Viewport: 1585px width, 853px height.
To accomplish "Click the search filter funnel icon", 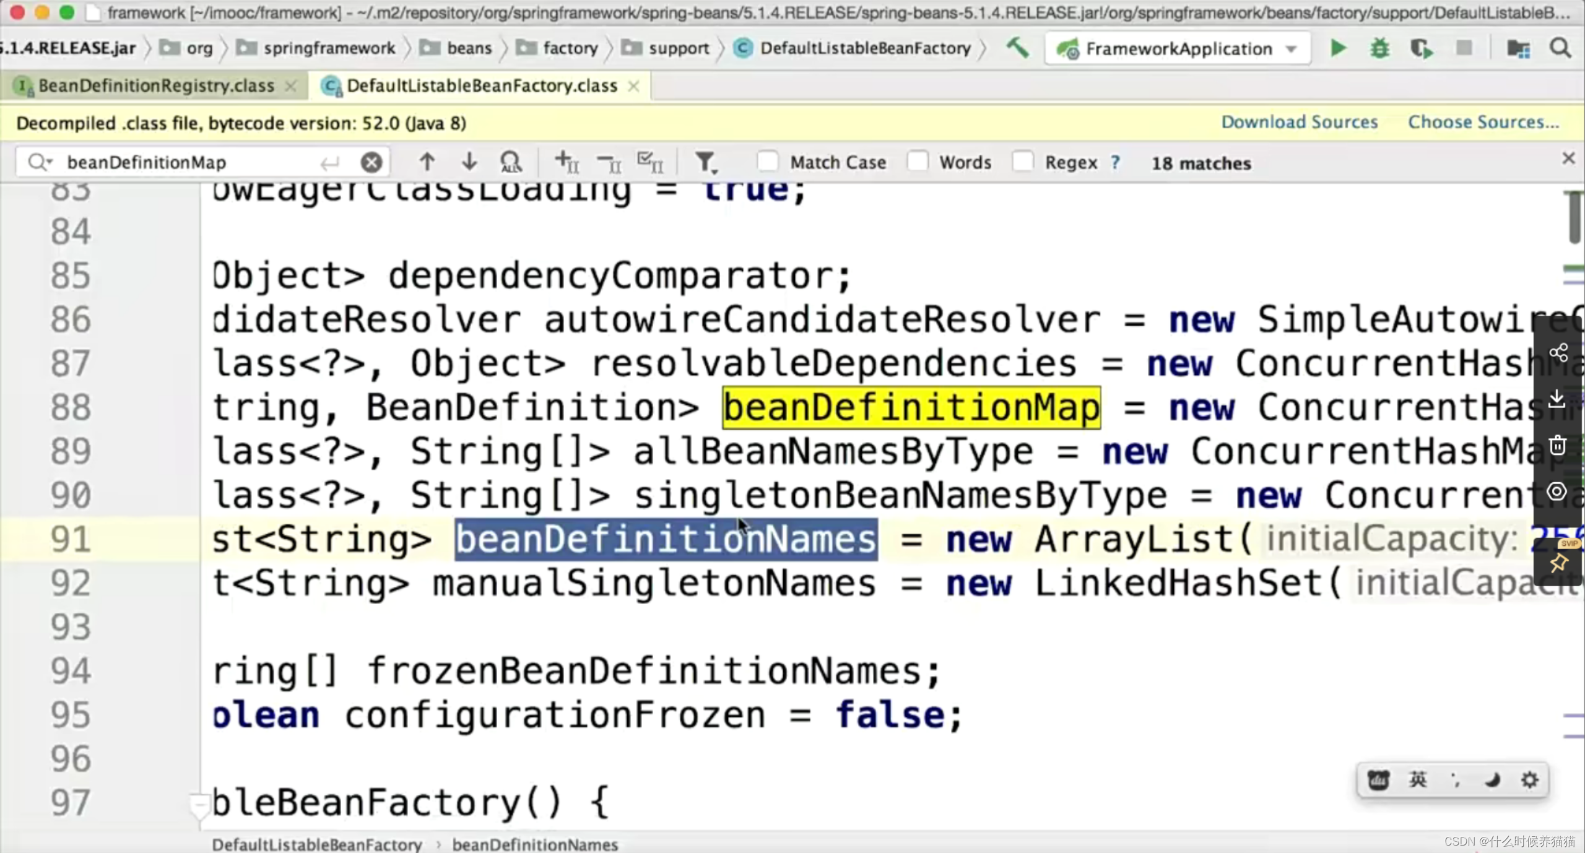I will tap(705, 162).
